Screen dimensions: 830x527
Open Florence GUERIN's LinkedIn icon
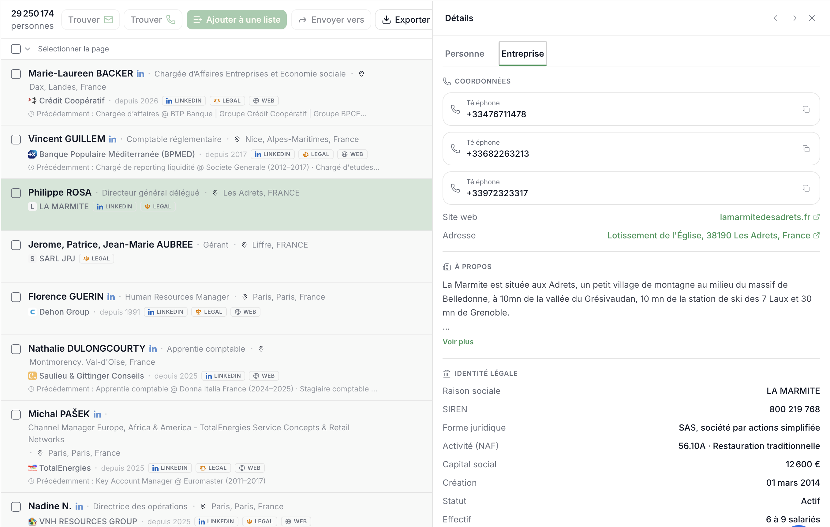pos(111,297)
